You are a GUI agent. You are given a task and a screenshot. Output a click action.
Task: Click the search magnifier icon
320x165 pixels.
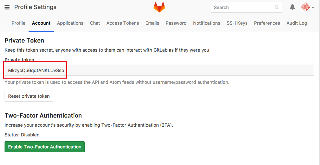coord(277,7)
